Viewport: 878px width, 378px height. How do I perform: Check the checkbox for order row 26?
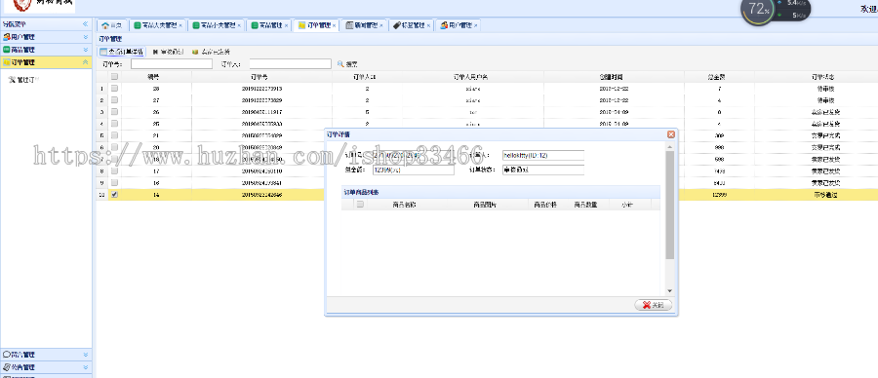pos(114,112)
